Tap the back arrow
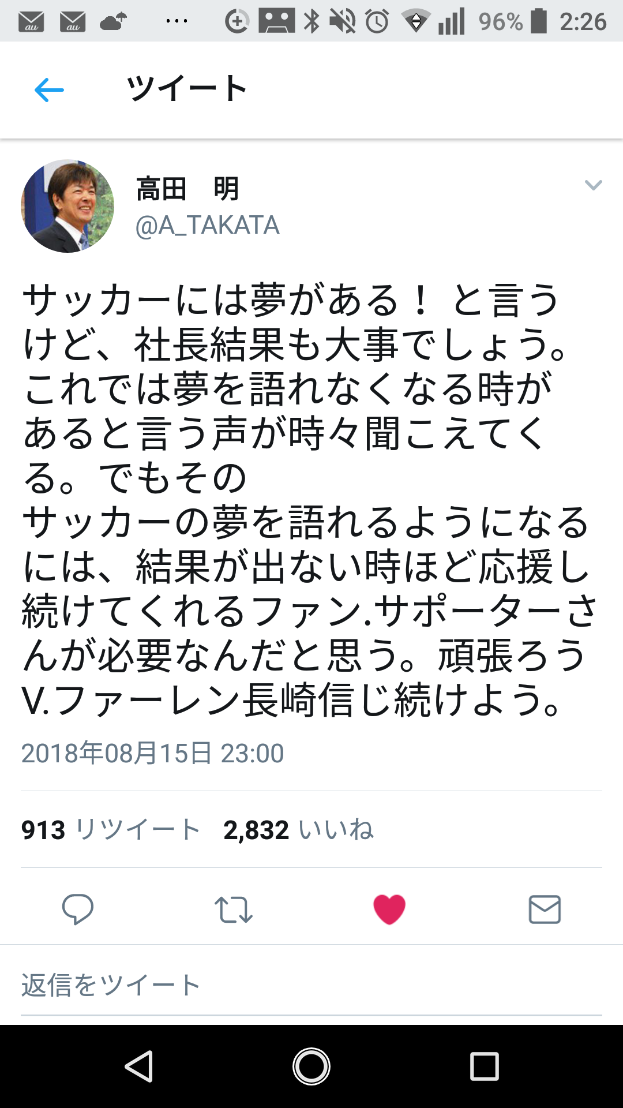The image size is (623, 1108). [x=49, y=90]
